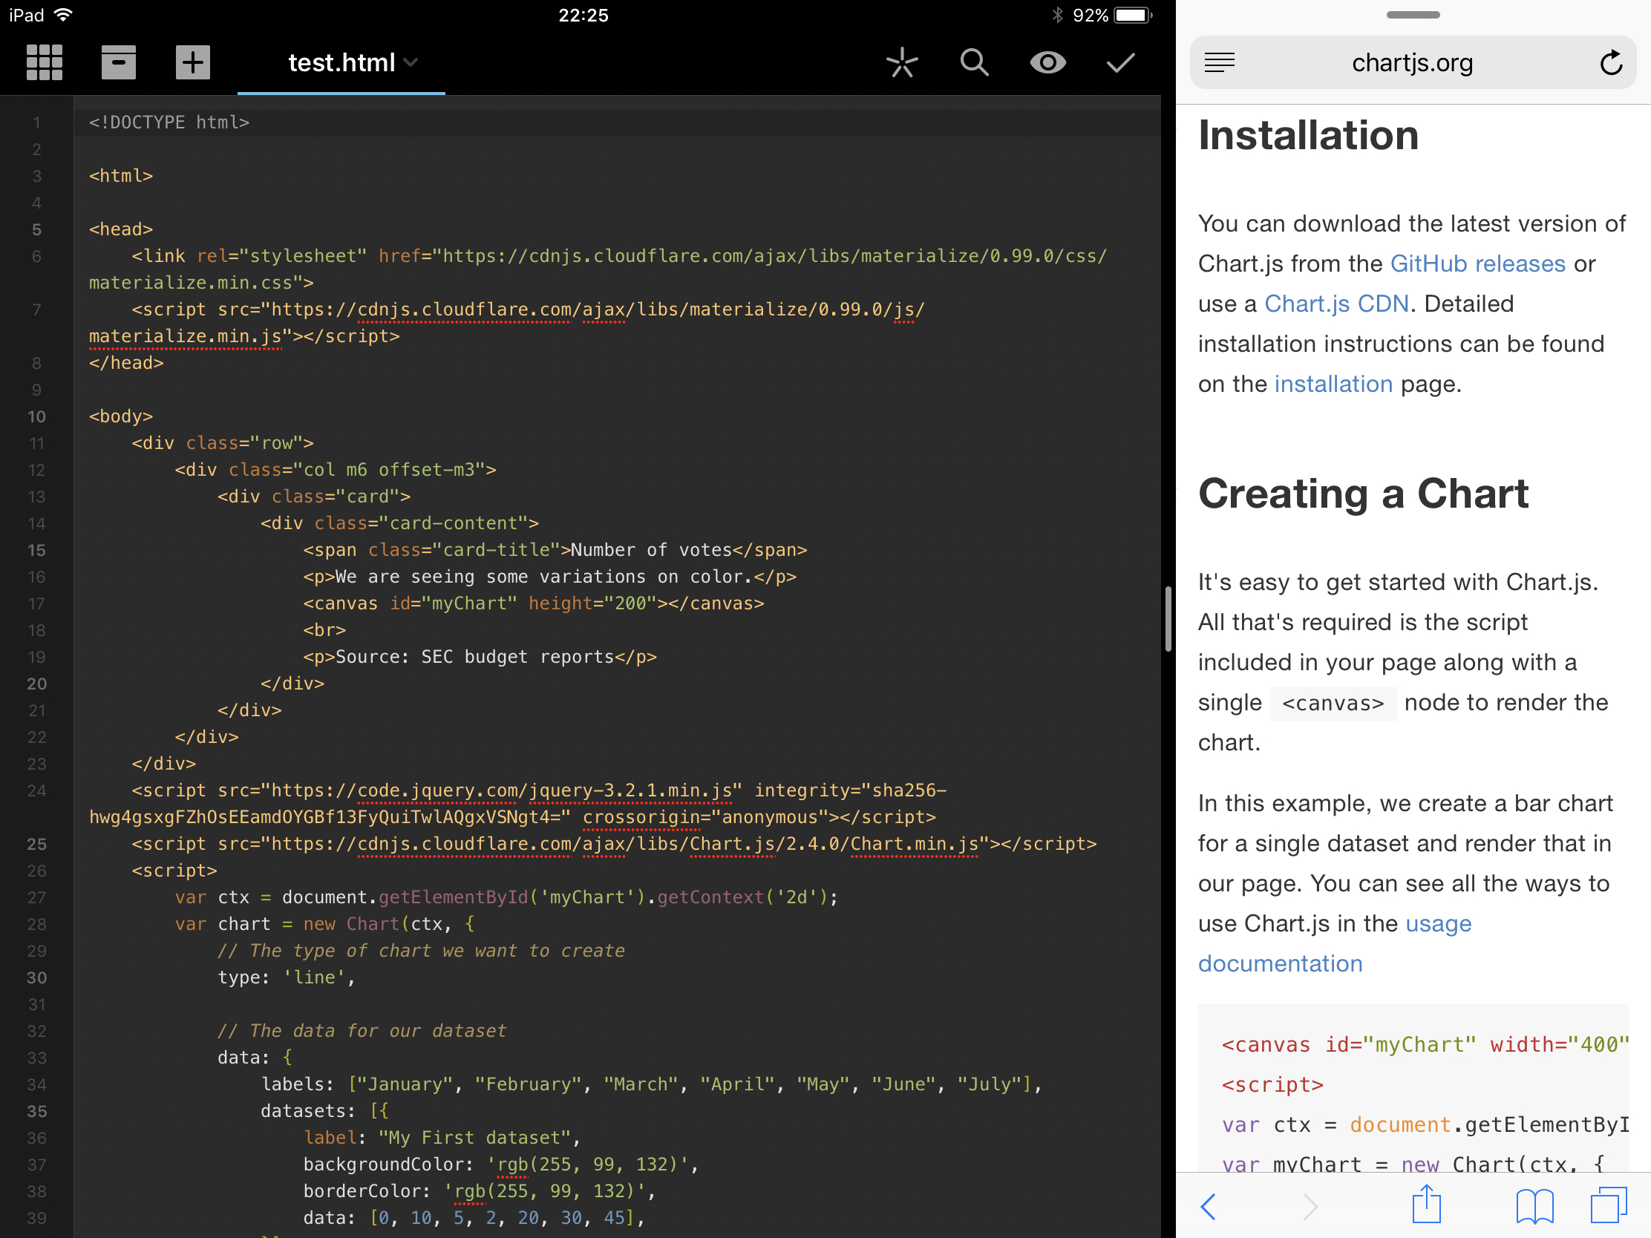Tap the checkmark validate icon
This screenshot has width=1651, height=1238.
[1120, 62]
